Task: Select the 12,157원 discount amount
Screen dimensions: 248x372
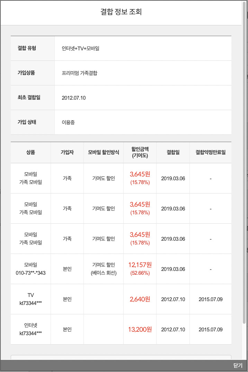Action: pyautogui.click(x=140, y=265)
